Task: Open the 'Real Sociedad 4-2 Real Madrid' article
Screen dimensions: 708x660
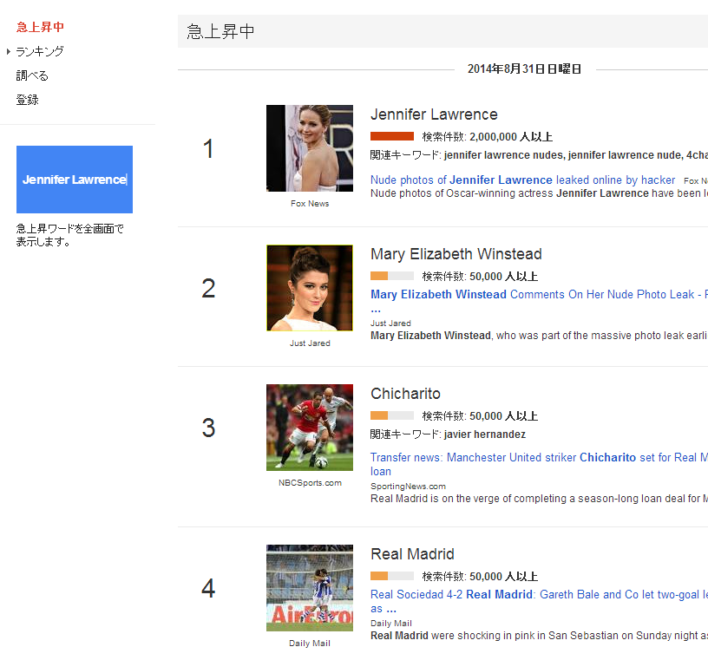Action: [x=539, y=601]
